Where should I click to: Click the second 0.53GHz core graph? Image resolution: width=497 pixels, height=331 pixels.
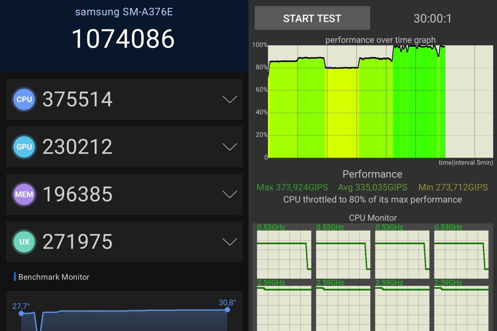point(343,254)
